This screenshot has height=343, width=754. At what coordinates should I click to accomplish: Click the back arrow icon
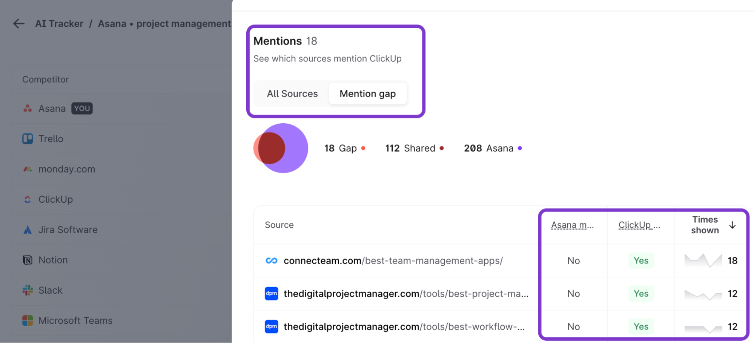tap(19, 24)
